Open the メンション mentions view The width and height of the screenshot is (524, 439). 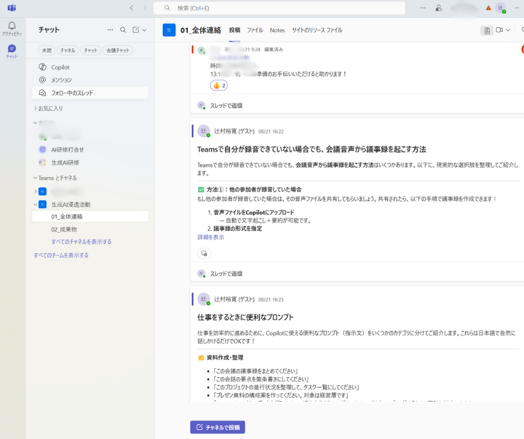(90, 80)
